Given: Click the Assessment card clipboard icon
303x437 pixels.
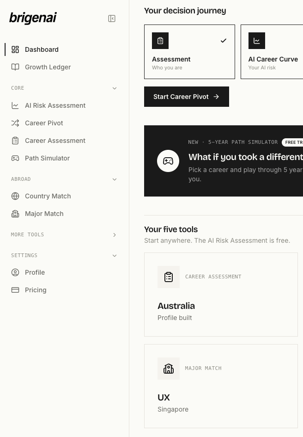Looking at the screenshot, I should [x=160, y=41].
